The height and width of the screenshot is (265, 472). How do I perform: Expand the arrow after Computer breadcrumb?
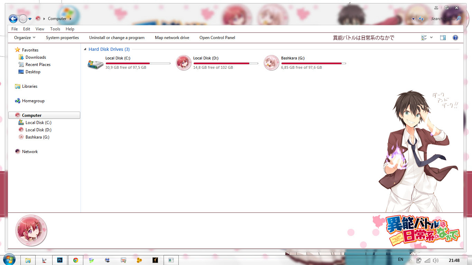(71, 19)
